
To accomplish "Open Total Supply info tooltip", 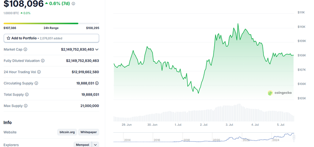I will pyautogui.click(x=27, y=94).
